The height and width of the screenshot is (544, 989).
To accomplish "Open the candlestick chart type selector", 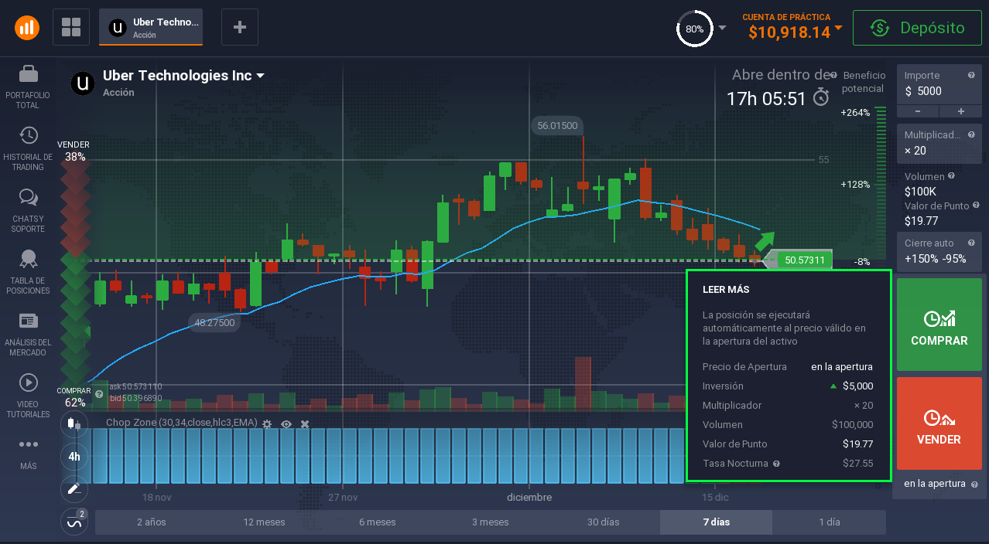I will click(74, 423).
